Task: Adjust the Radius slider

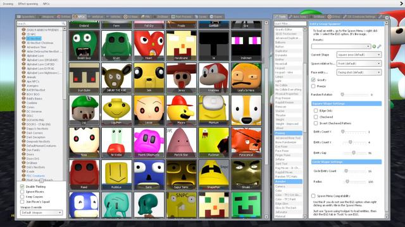Action: pos(354,182)
